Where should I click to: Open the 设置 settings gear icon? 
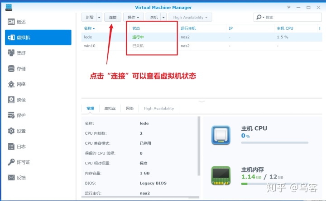[x=11, y=131]
